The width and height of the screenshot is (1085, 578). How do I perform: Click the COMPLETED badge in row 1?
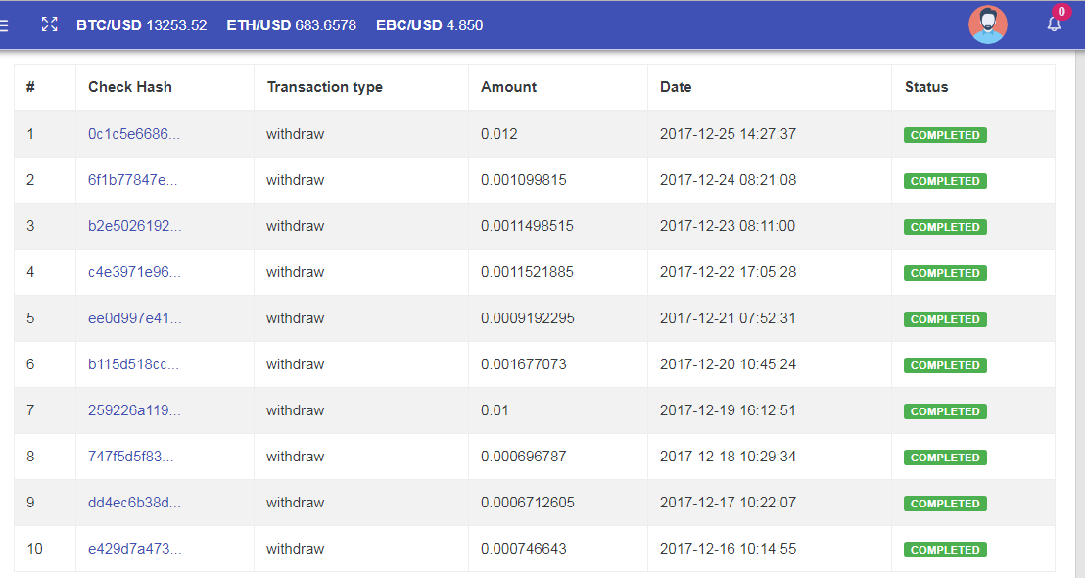pos(944,135)
